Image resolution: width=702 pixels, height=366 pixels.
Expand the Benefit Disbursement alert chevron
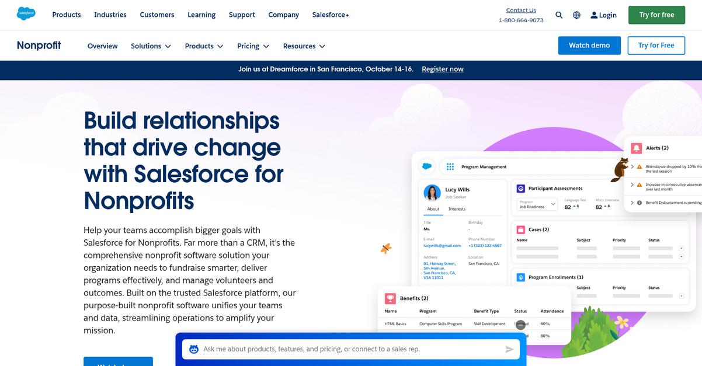pos(632,203)
